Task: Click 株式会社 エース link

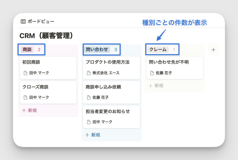Action: coord(106,73)
